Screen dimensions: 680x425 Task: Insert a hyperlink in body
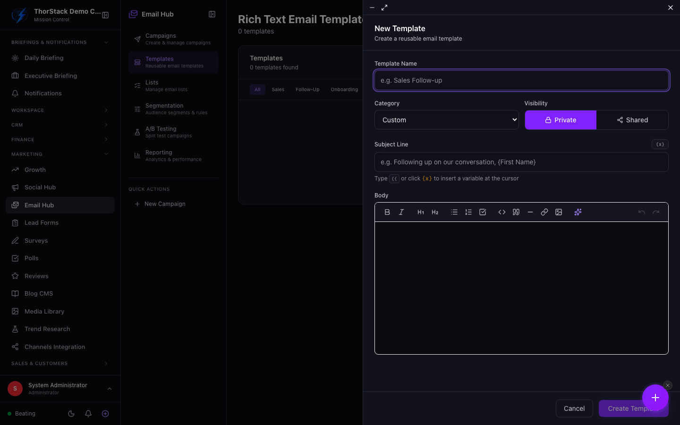pyautogui.click(x=544, y=212)
